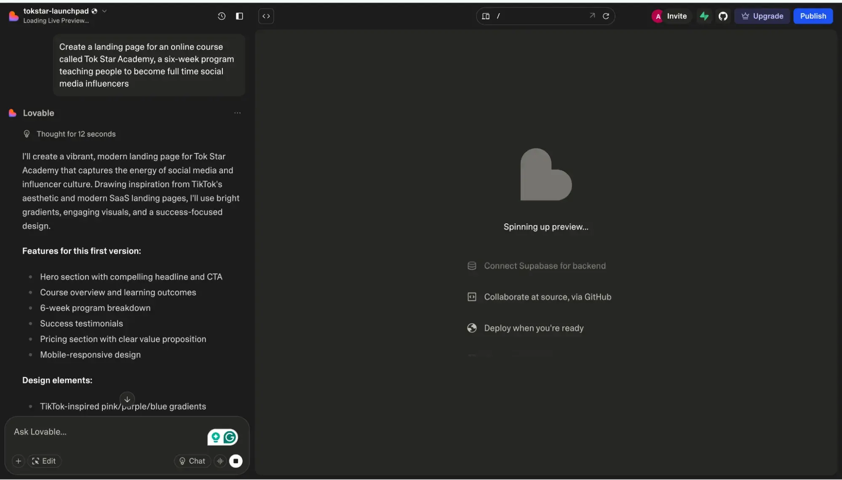Toggle the chat sidebar panel icon
The height and width of the screenshot is (480, 842).
point(239,16)
